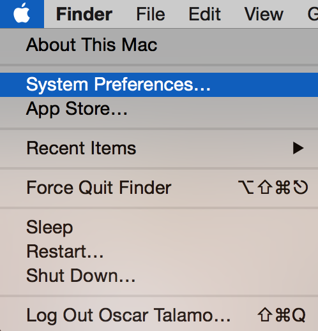Select Restart… from the menu
The image size is (318, 331).
(x=159, y=251)
